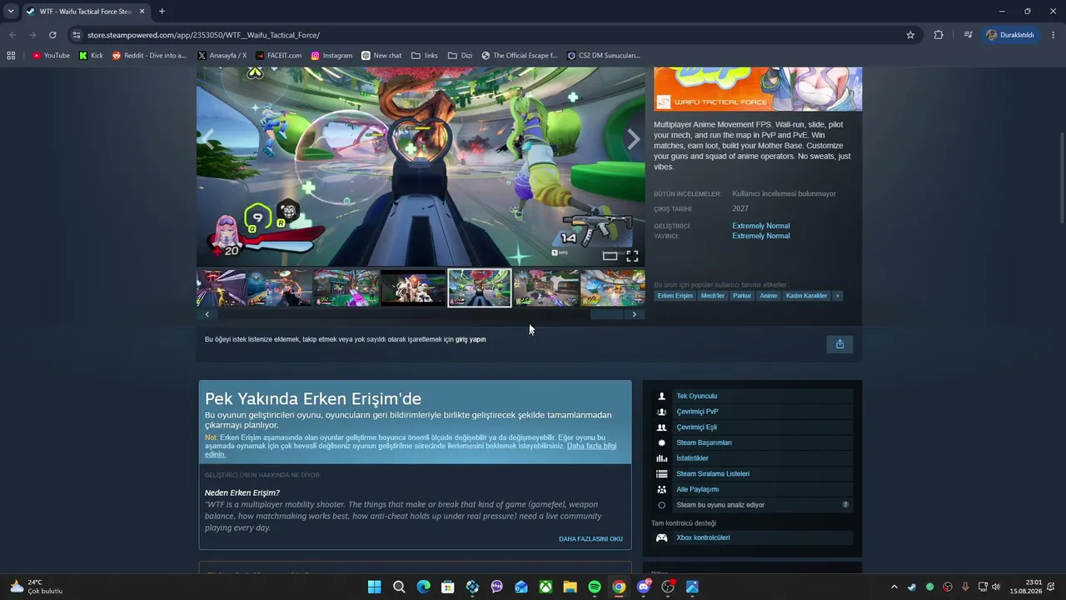Open Windows taskbar search
Viewport: 1066px width, 600px height.
tap(399, 587)
